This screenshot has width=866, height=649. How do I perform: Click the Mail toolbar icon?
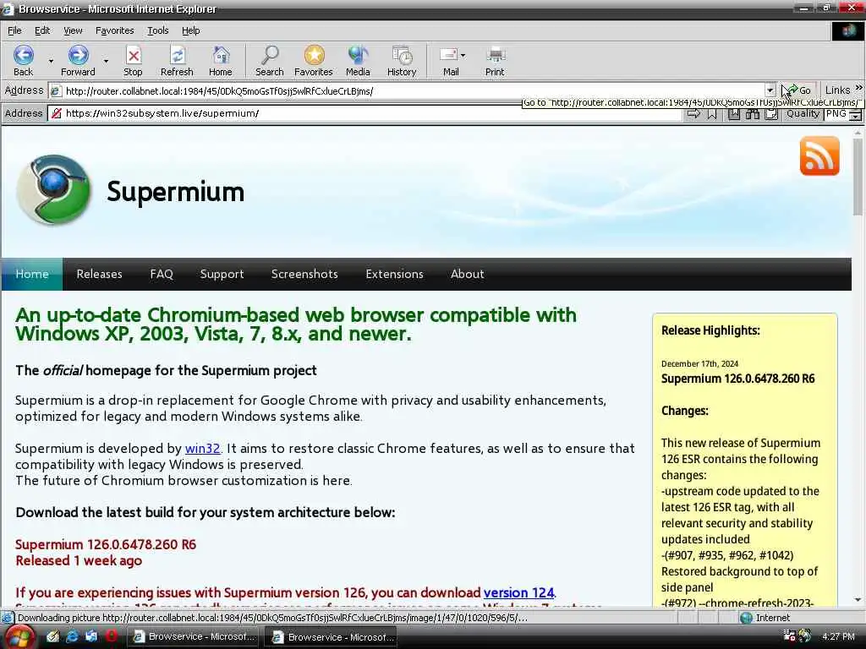point(448,61)
